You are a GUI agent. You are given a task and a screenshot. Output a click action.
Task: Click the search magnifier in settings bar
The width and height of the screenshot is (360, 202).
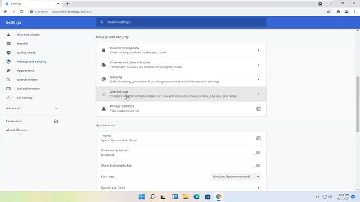101,22
